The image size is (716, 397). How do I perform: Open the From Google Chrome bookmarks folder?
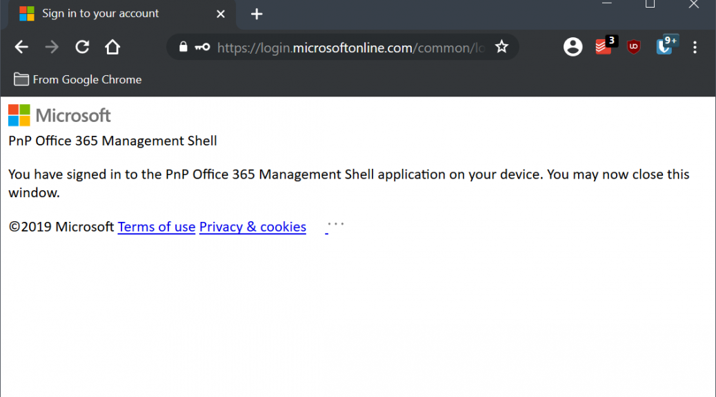click(78, 79)
